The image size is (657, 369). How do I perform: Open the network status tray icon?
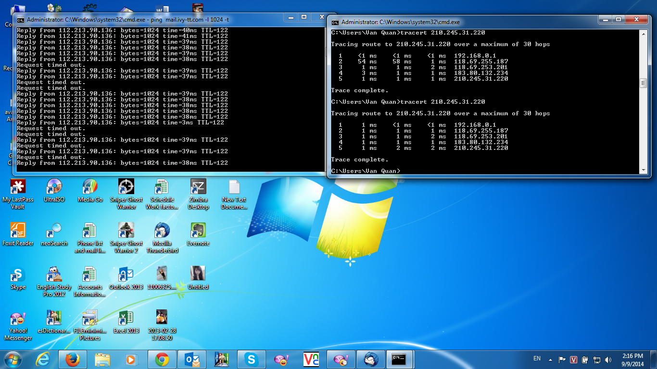point(597,359)
